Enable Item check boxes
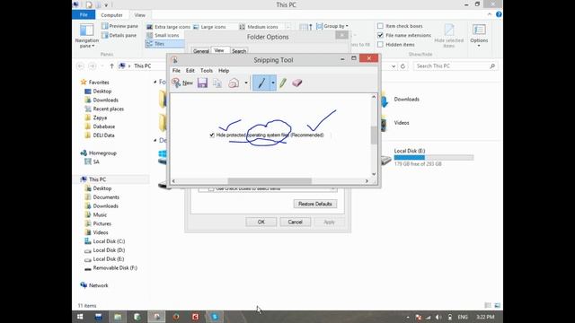The image size is (575, 323). tap(380, 26)
